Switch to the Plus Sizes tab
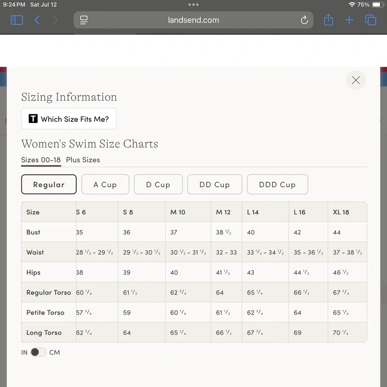Screen dimensions: 387x387 click(x=83, y=160)
